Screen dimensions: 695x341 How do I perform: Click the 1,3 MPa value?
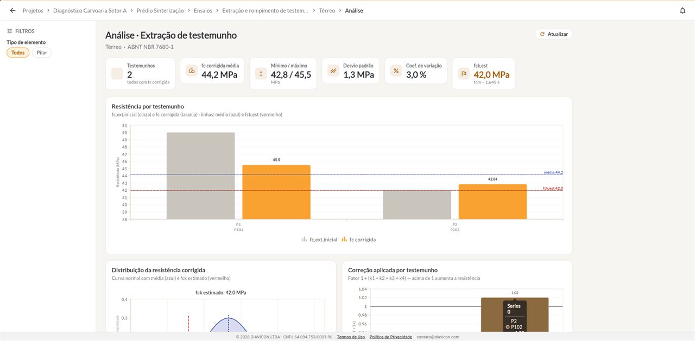coord(359,75)
